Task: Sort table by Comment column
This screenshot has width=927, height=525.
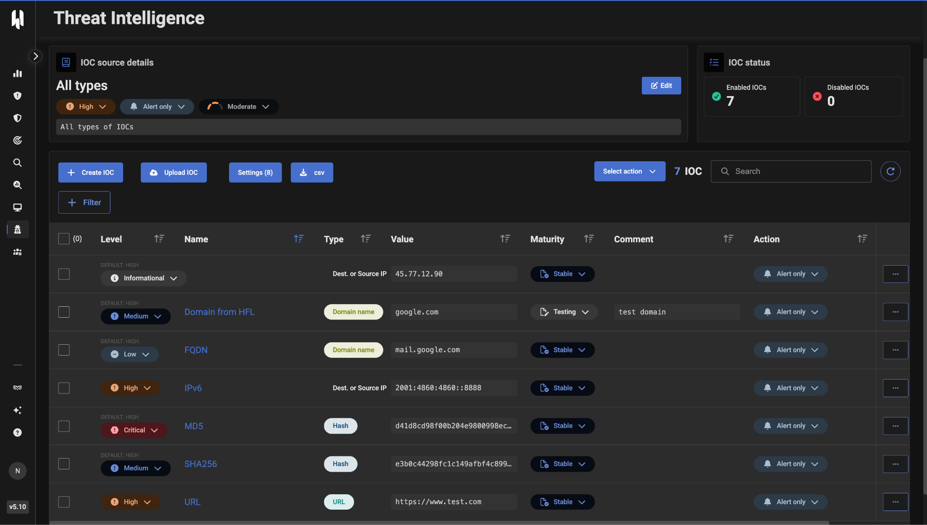Action: click(x=728, y=239)
